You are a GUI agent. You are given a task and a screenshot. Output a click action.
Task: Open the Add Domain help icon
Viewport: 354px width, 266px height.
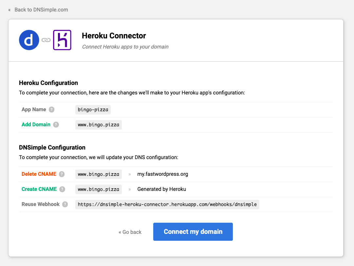click(56, 125)
